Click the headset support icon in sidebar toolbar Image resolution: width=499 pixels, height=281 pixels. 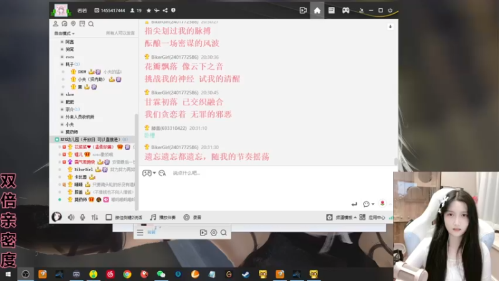click(x=64, y=24)
